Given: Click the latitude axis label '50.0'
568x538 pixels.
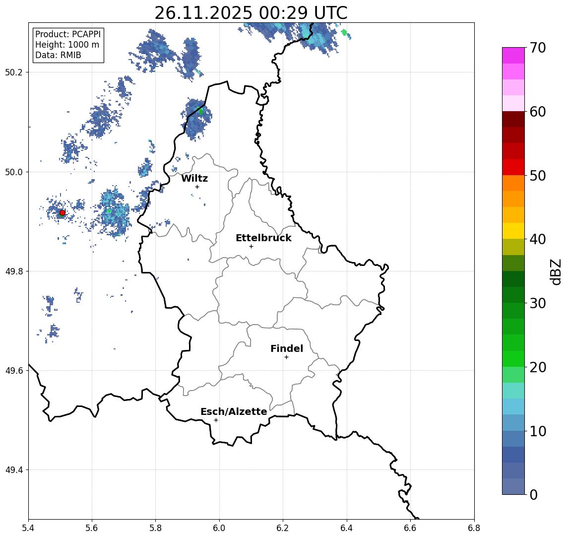Looking at the screenshot, I should [14, 172].
